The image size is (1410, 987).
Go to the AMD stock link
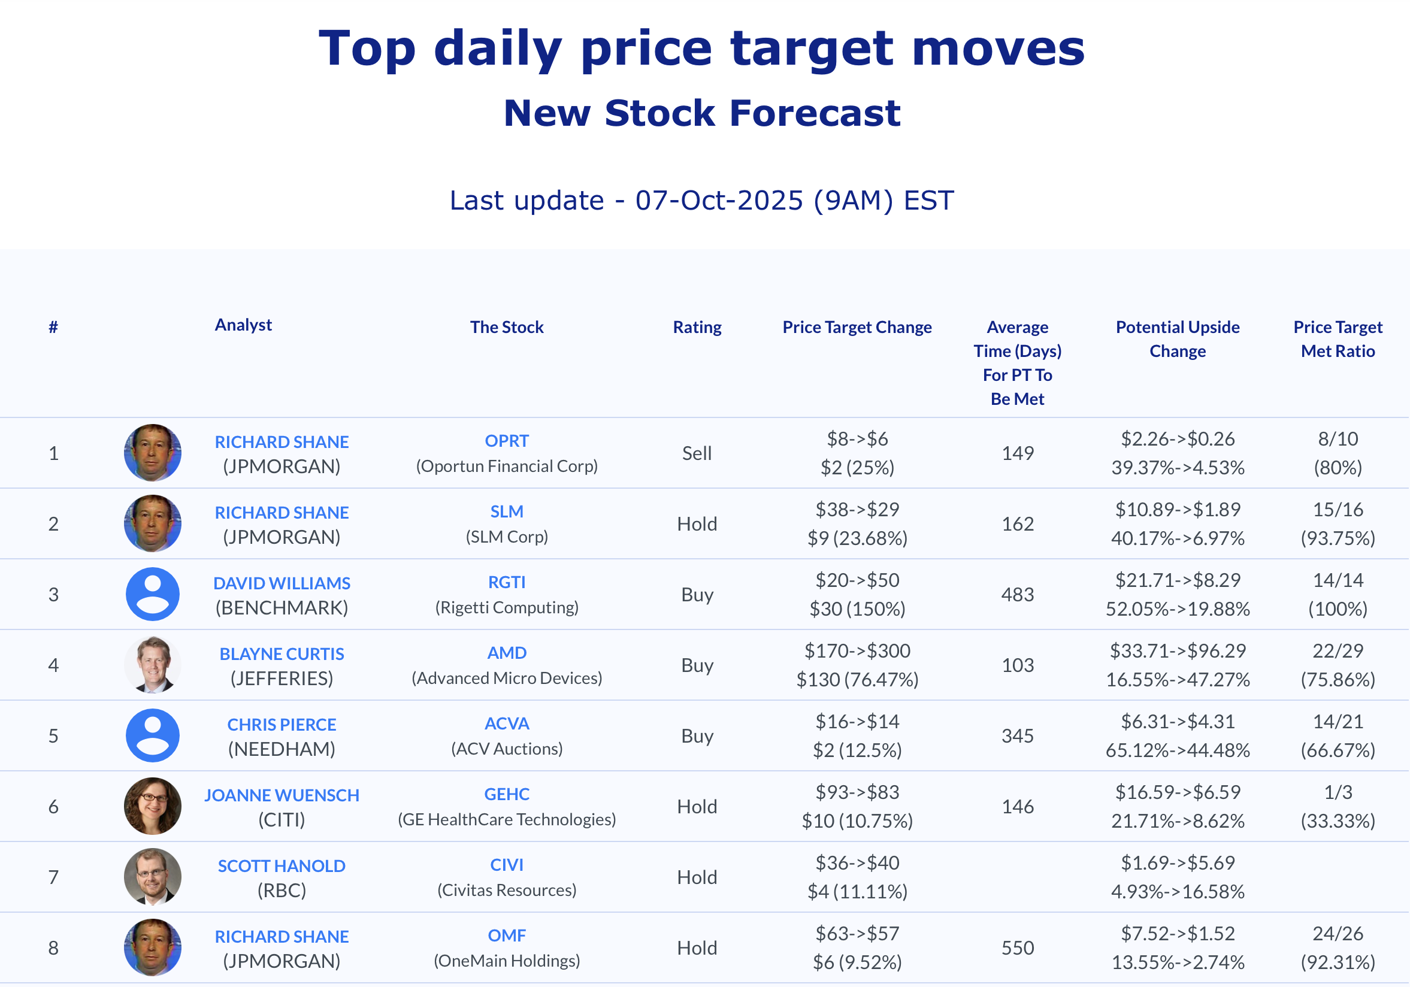(x=507, y=652)
